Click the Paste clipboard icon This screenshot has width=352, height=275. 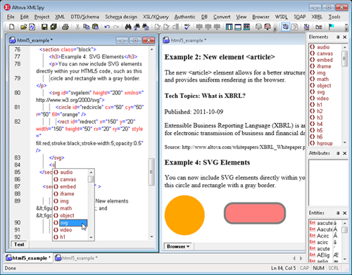click(95, 27)
